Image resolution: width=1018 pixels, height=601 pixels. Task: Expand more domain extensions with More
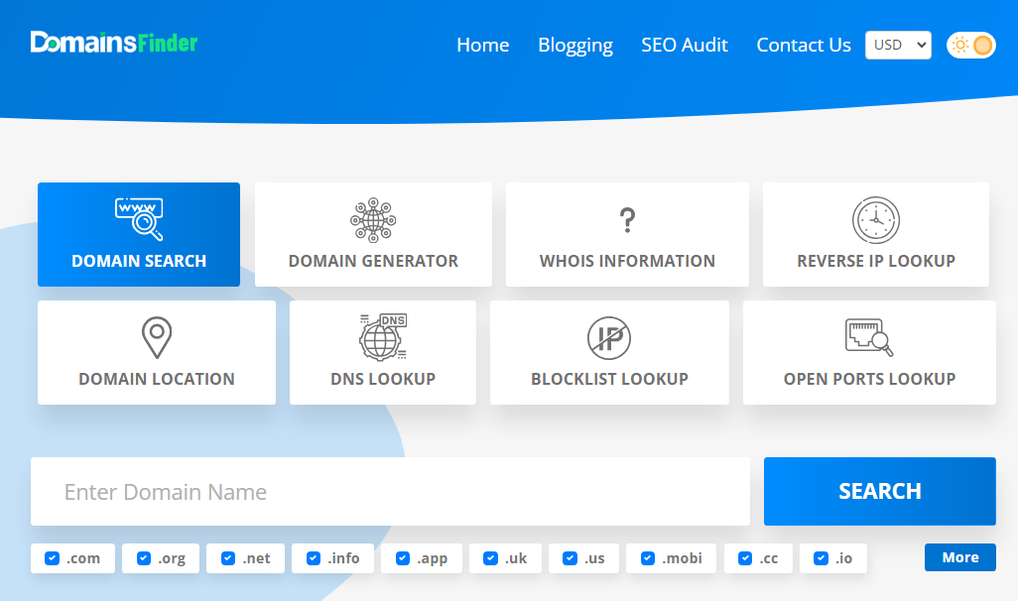959,557
